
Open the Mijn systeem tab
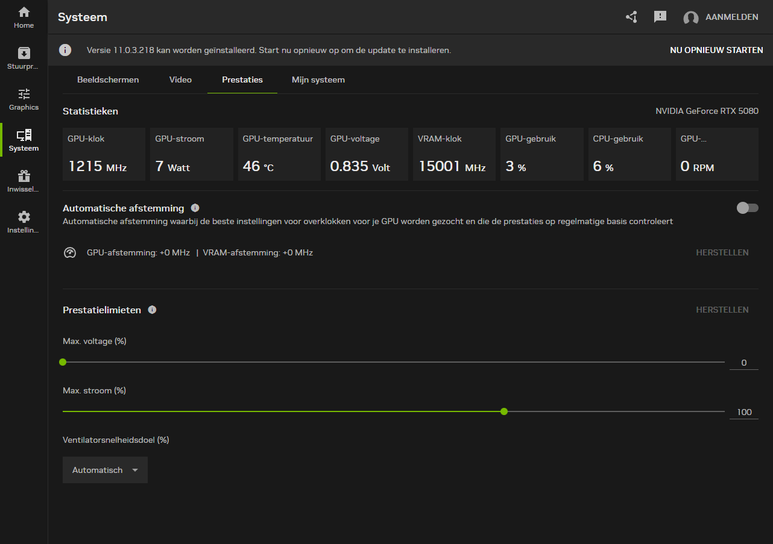pyautogui.click(x=318, y=80)
